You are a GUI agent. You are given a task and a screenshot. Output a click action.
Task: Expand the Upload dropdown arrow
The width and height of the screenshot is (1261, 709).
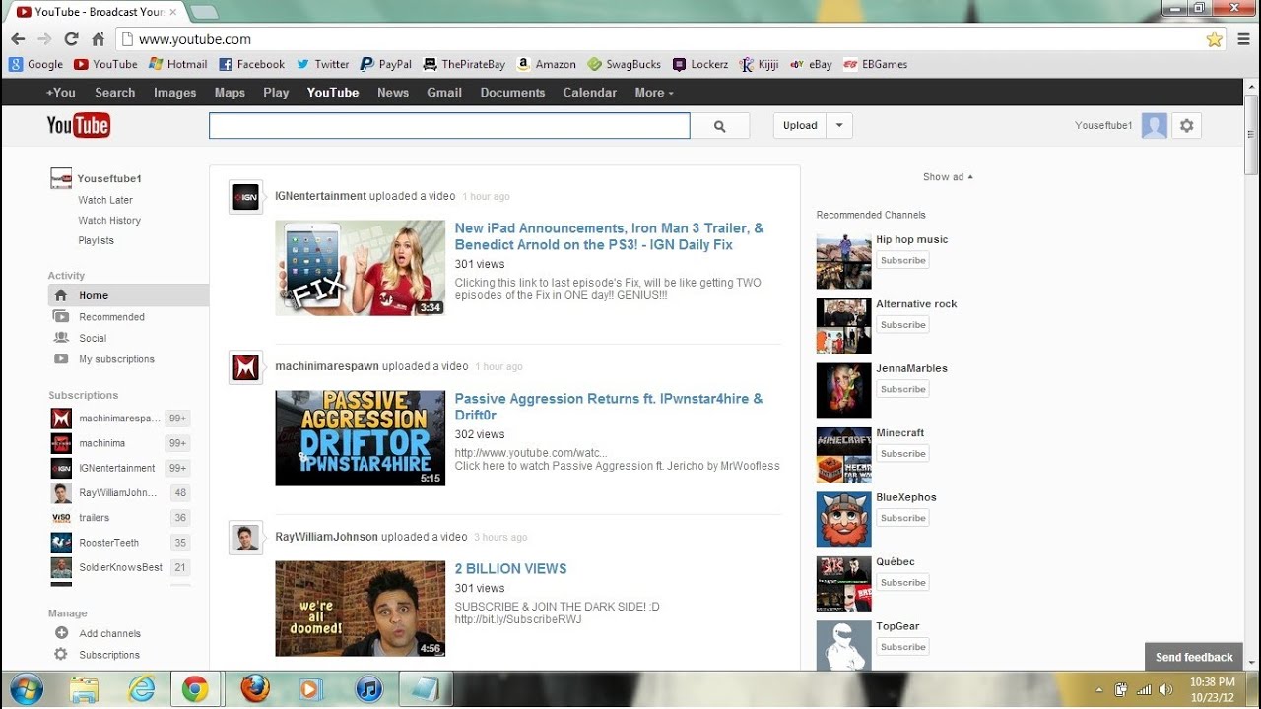point(839,125)
